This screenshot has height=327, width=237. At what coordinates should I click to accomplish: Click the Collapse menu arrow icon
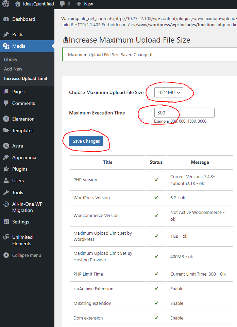[6, 255]
